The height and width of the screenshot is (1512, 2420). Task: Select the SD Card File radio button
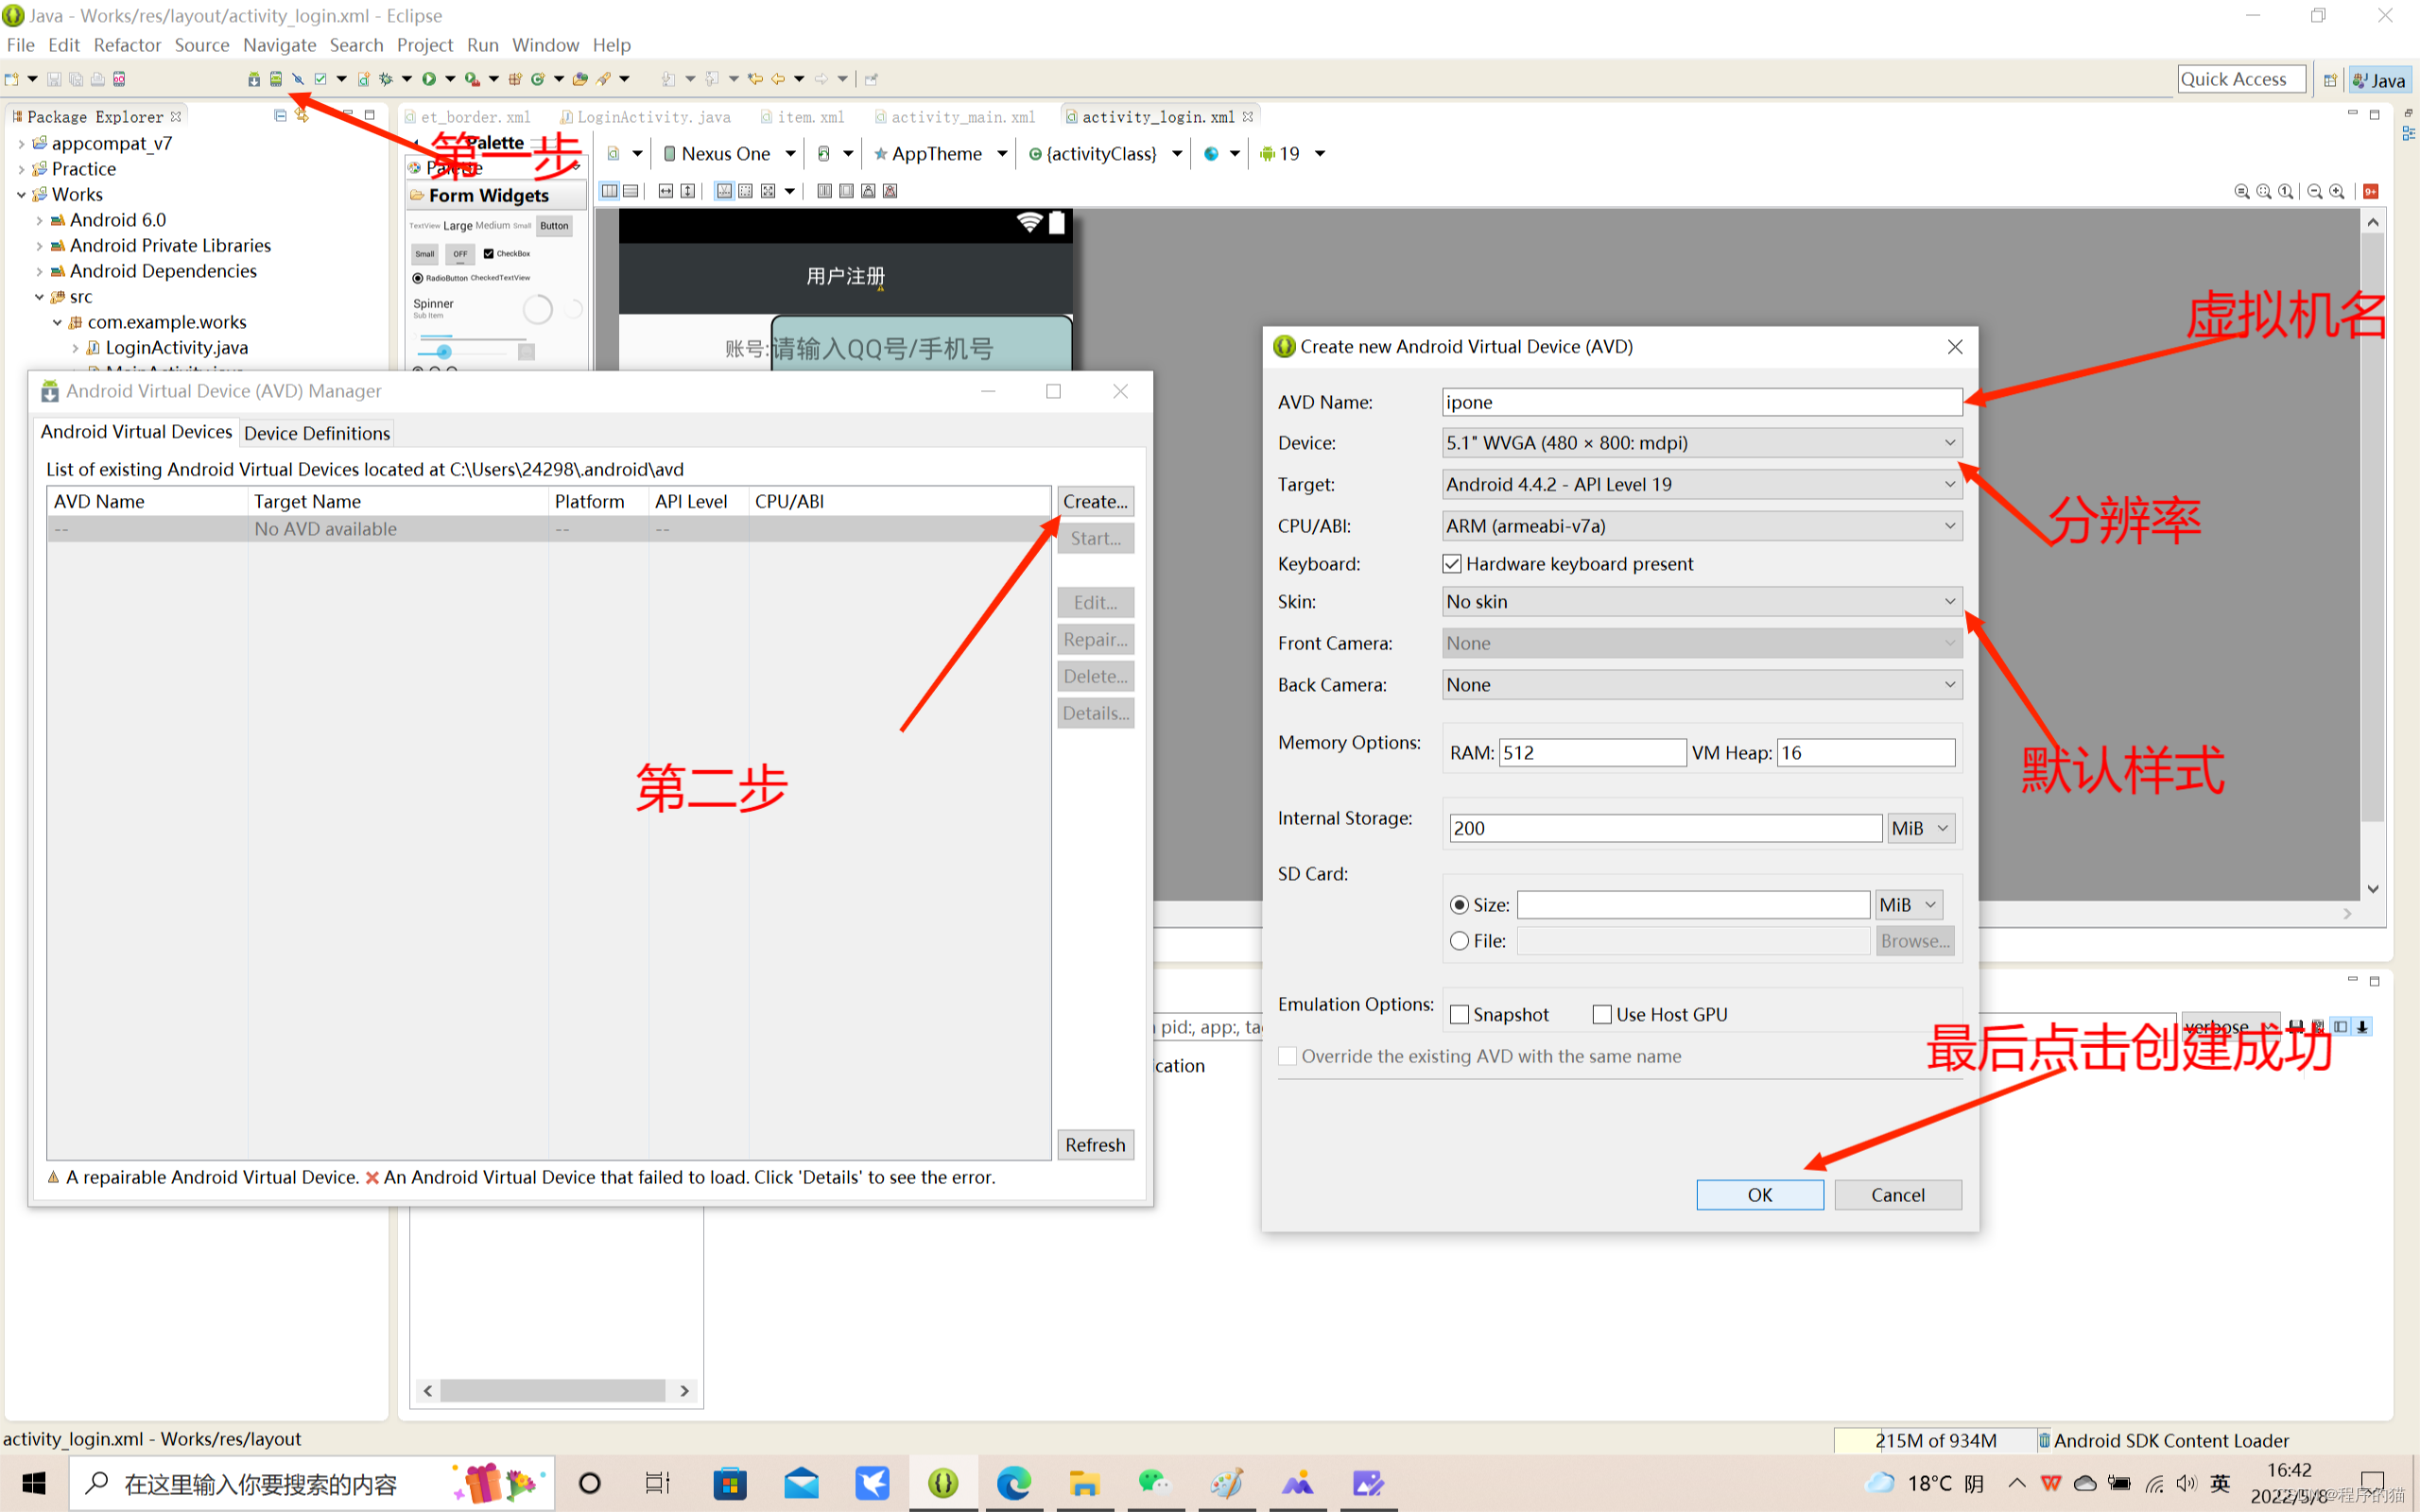1460,941
